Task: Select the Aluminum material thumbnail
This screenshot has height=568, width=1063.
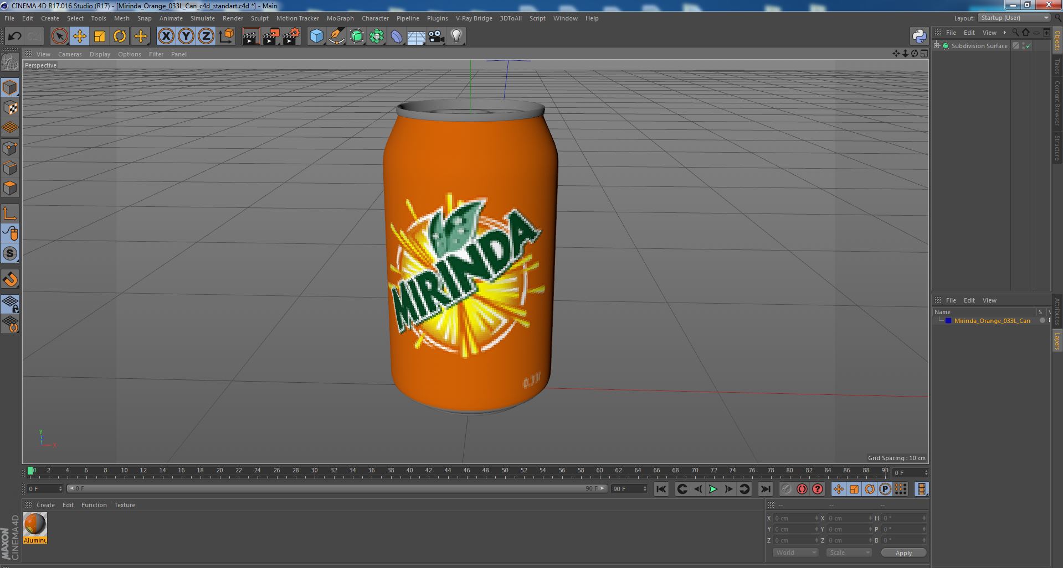Action: (x=35, y=528)
